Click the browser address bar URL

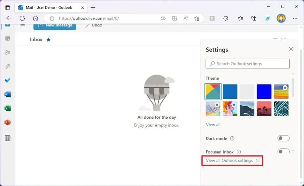click(89, 18)
